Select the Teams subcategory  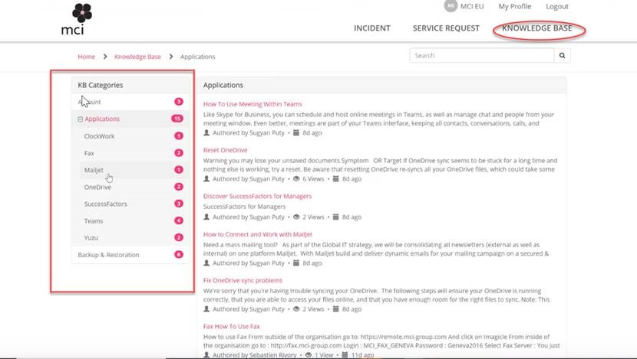coord(94,220)
